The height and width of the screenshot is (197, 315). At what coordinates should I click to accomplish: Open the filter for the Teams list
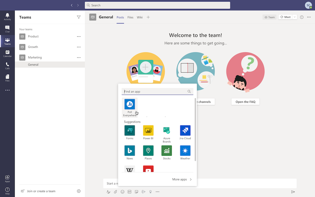[x=79, y=17]
